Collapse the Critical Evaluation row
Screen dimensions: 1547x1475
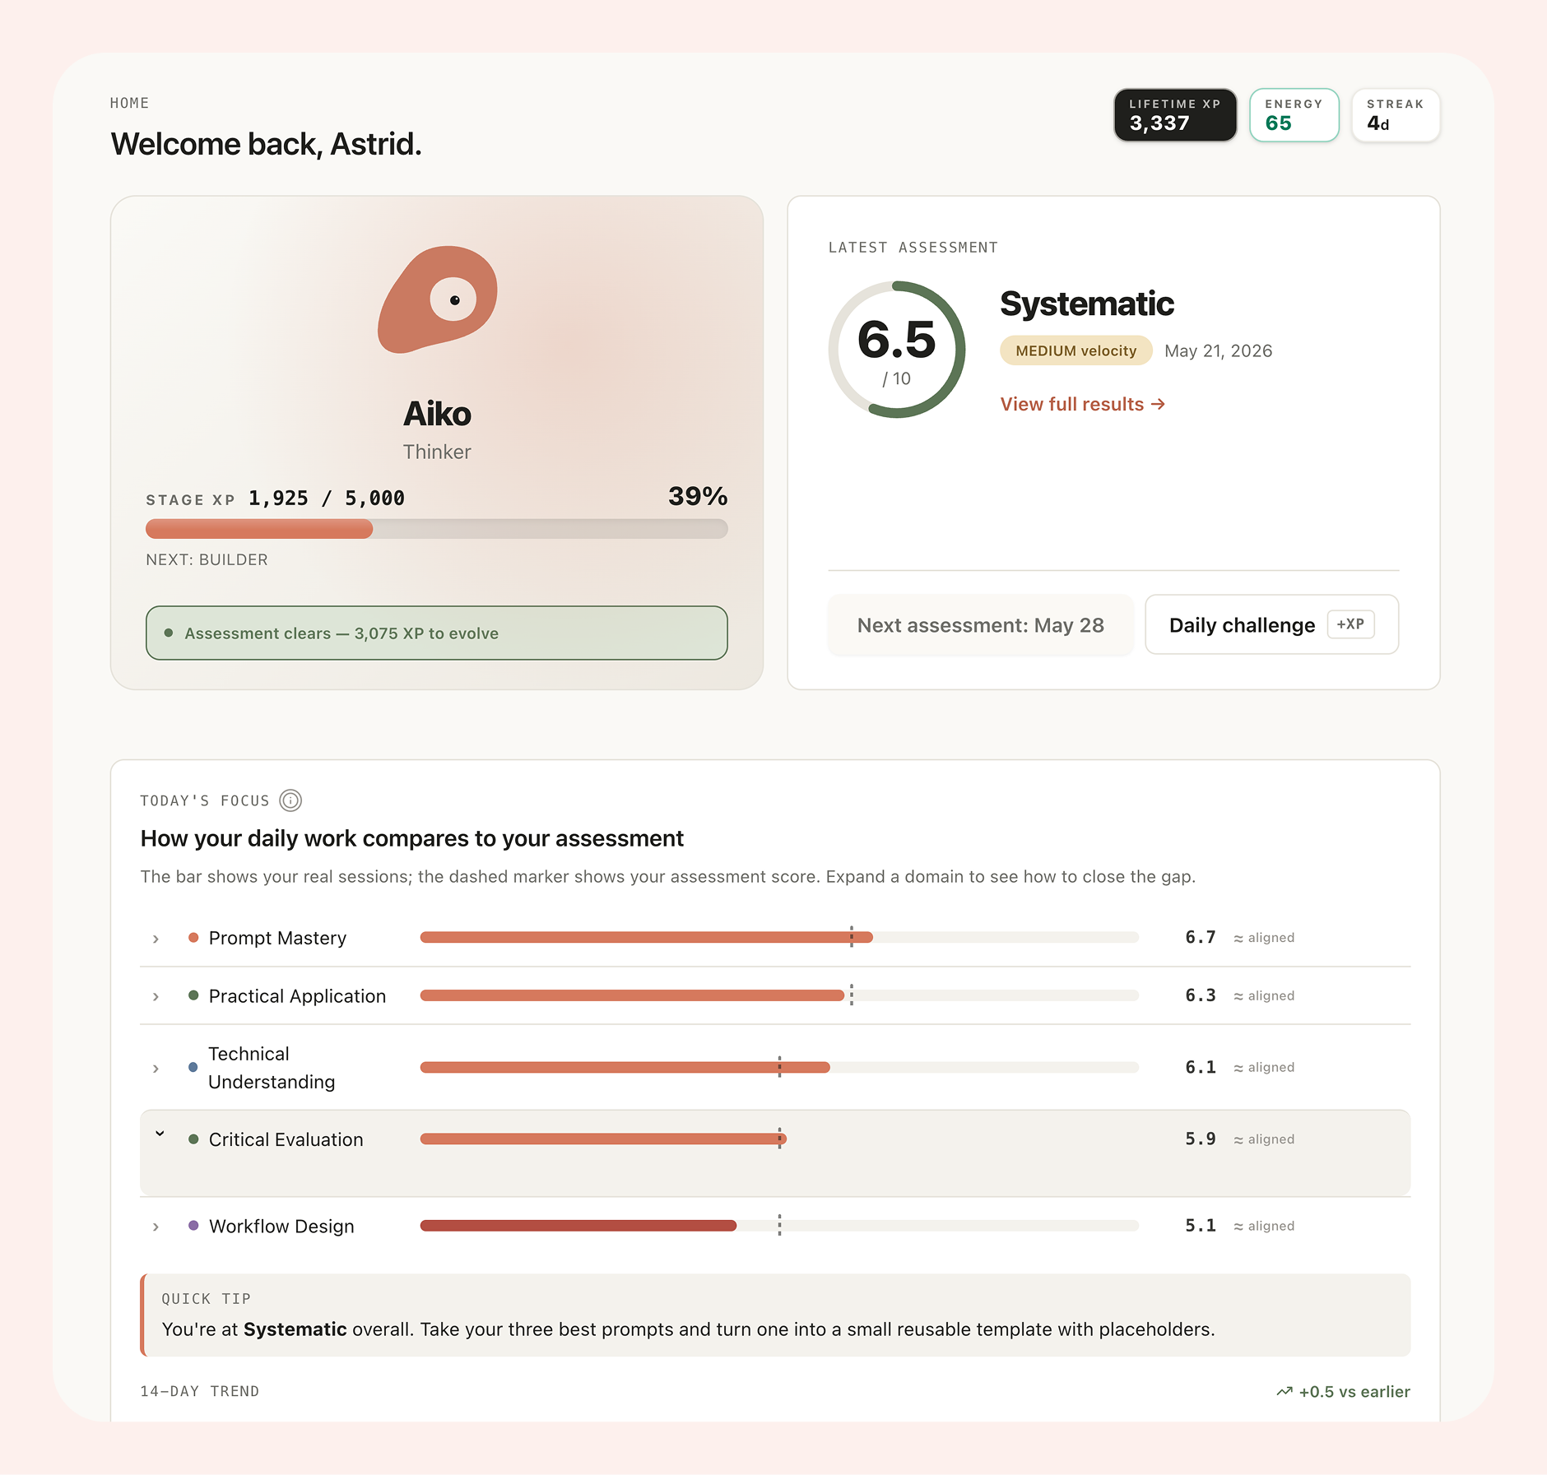pyautogui.click(x=160, y=1134)
